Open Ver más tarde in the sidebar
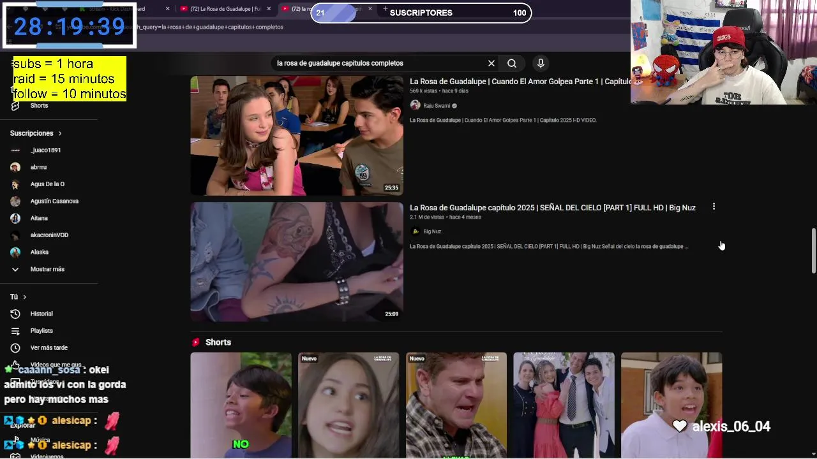817x459 pixels. [49, 347]
